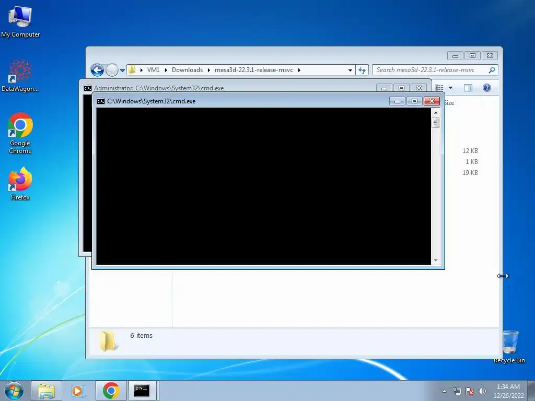Close the Administrator cmd.exe window
The height and width of the screenshot is (401, 535).
click(x=418, y=88)
